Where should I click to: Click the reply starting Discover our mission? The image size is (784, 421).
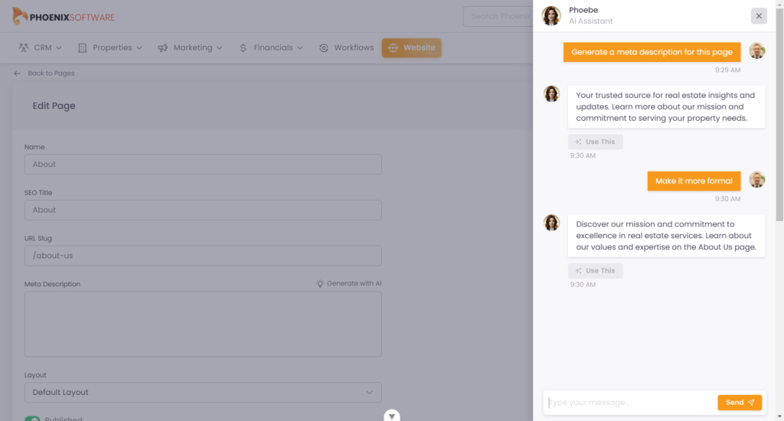(x=666, y=236)
